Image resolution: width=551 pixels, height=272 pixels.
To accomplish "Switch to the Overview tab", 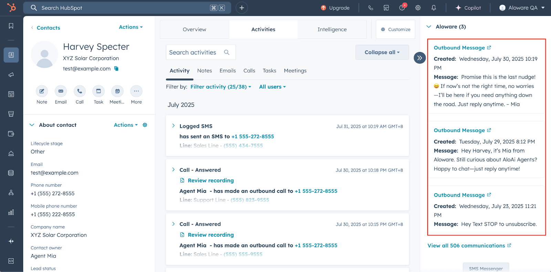I will coord(195,29).
